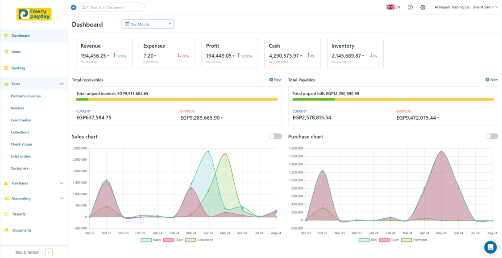Image resolution: width=502 pixels, height=258 pixels.
Task: Open the settings gear icon
Action: [x=423, y=7]
